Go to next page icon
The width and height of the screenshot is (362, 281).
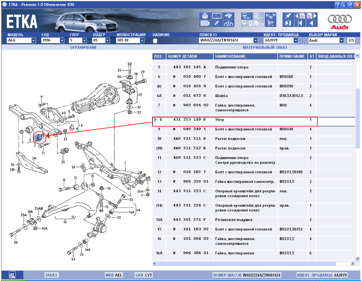pos(312,16)
